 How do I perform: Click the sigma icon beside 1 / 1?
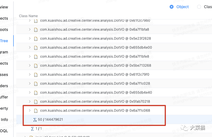pyautogui.click(x=33, y=129)
